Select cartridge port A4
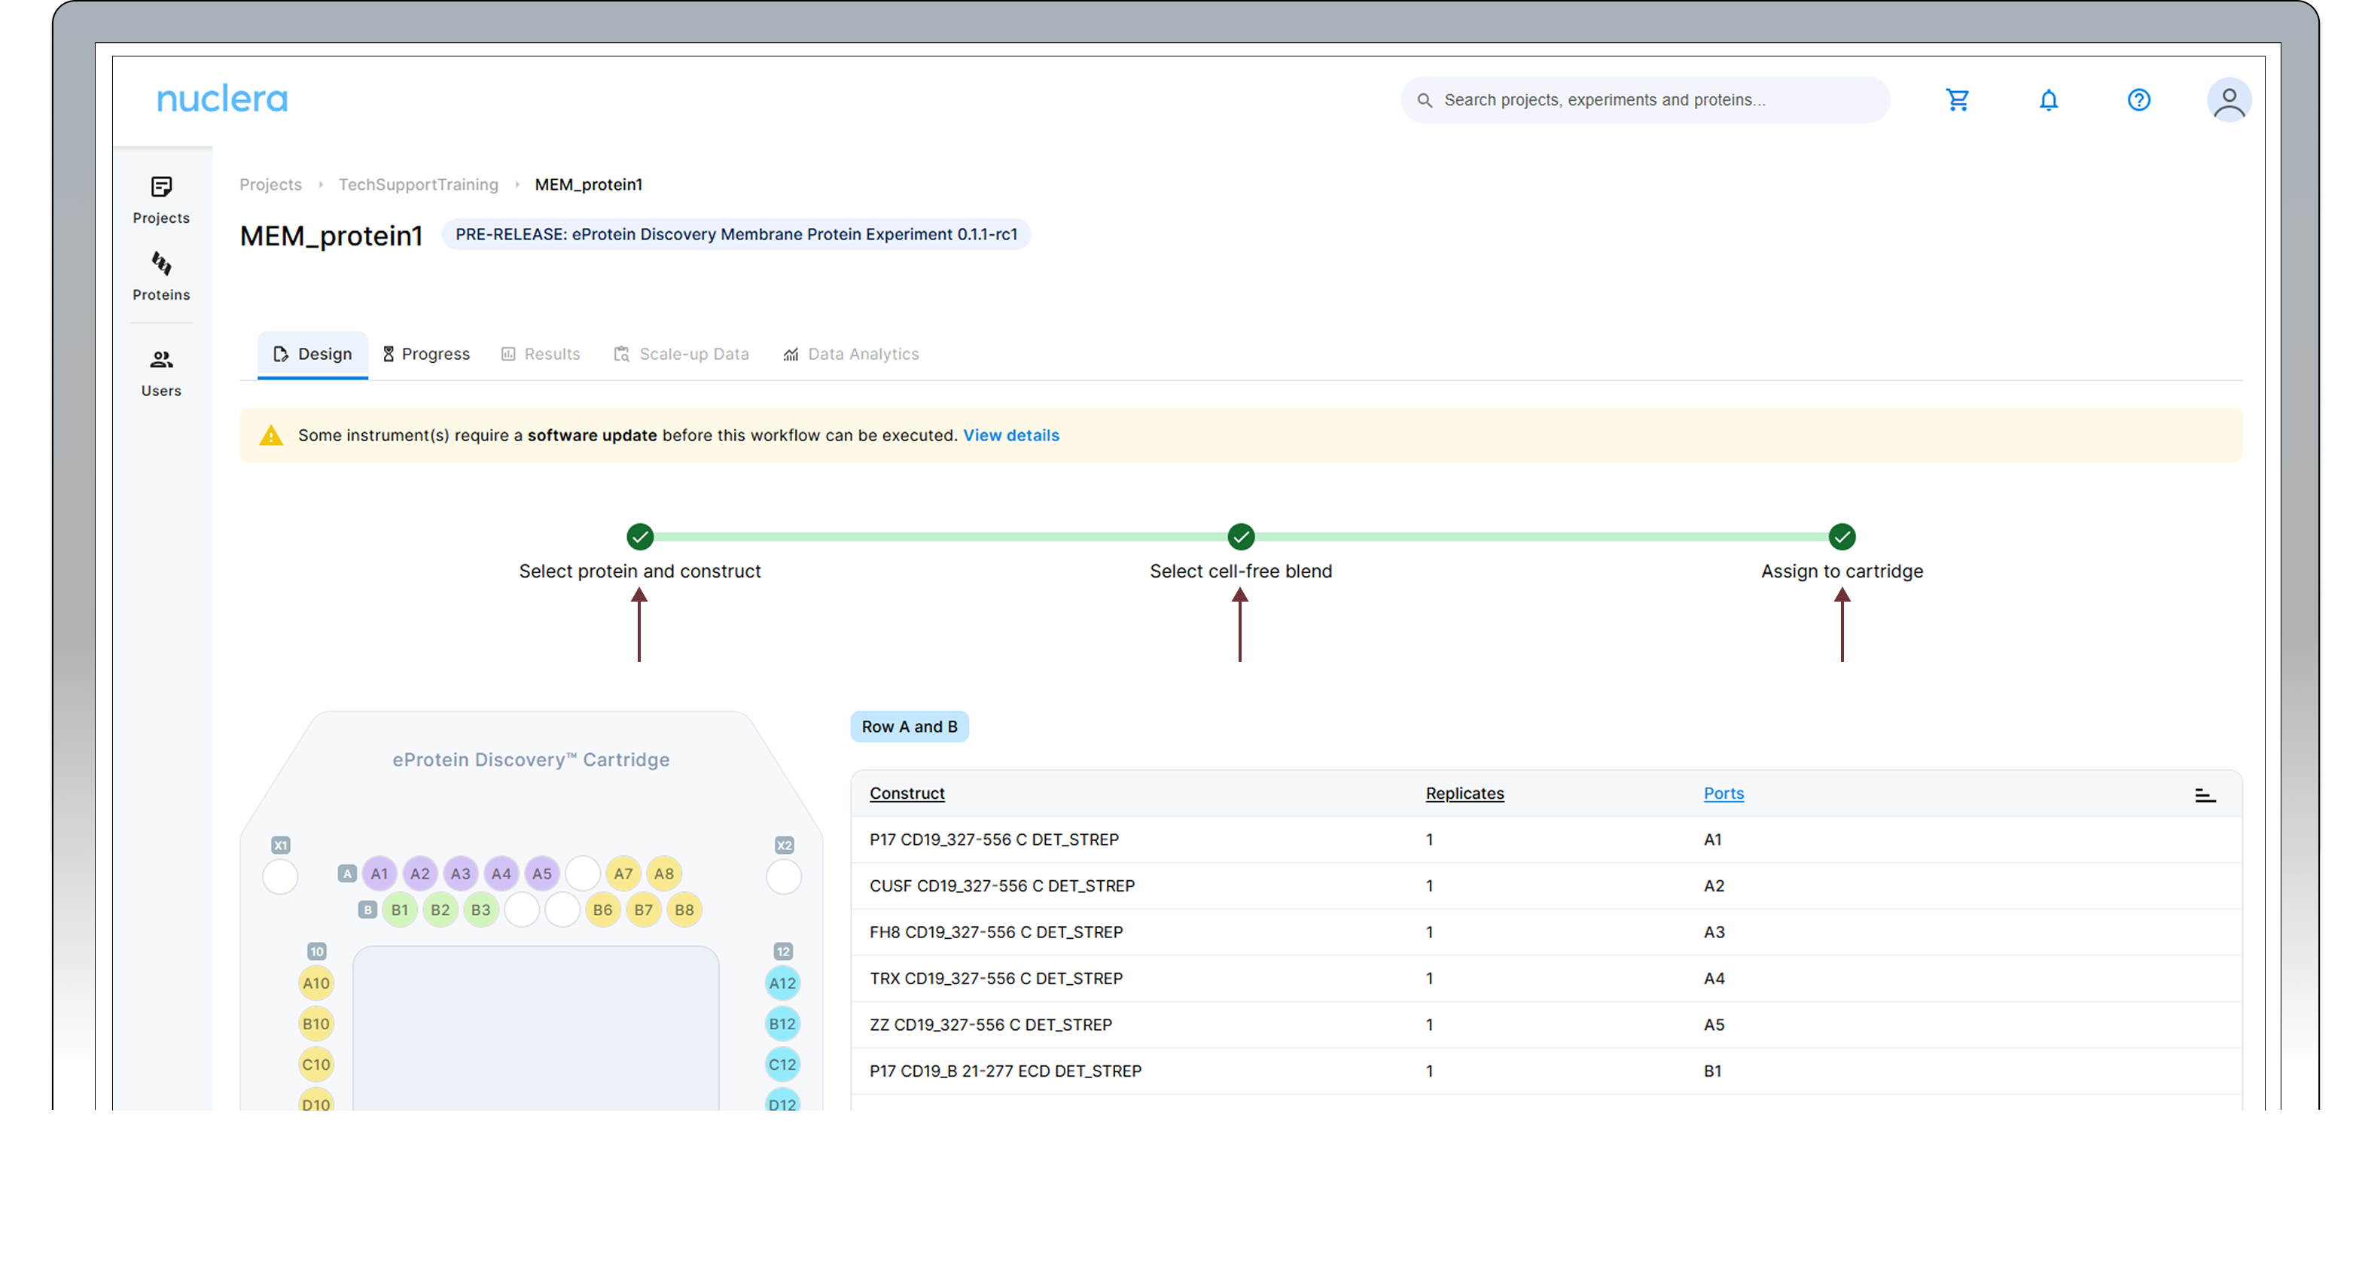The height and width of the screenshot is (1286, 2359). click(x=501, y=874)
